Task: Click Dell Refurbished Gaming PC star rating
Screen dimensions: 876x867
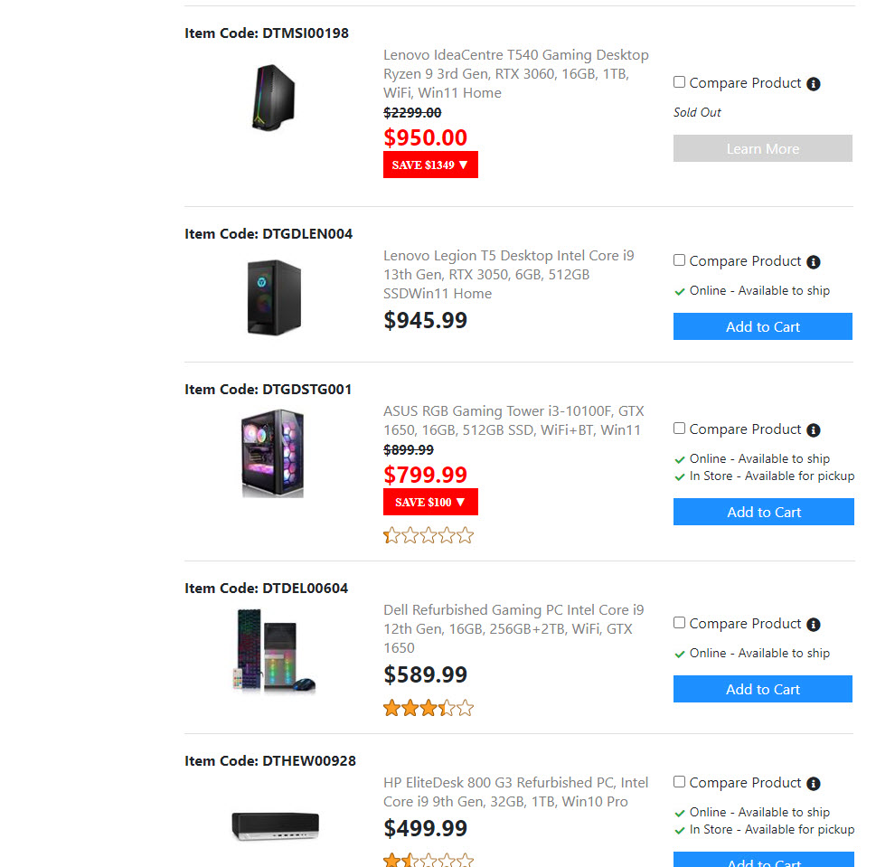Action: pos(429,708)
